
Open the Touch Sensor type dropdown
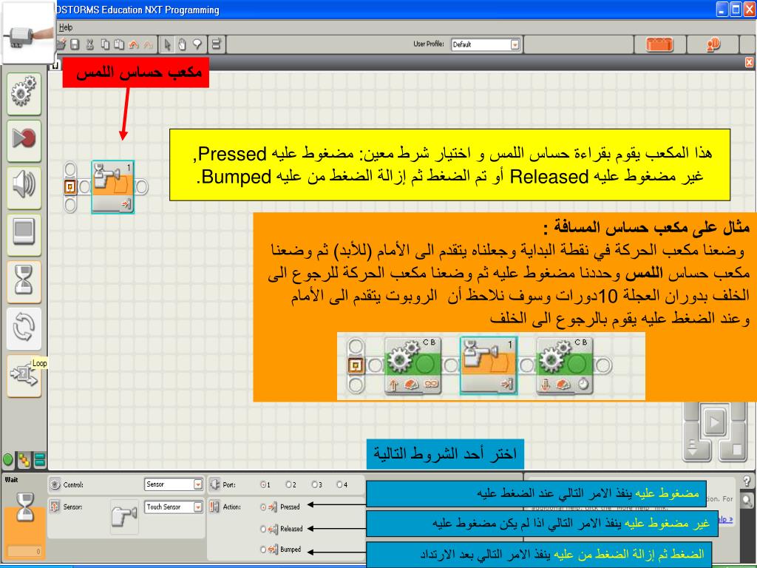coord(174,507)
